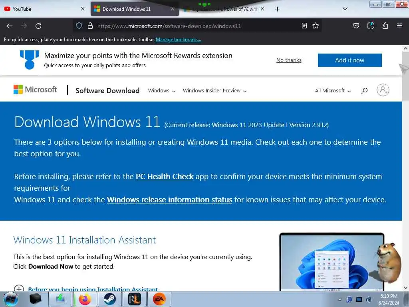409x307 pixels.
Task: Open the Pocket save icon
Action: coord(356,26)
